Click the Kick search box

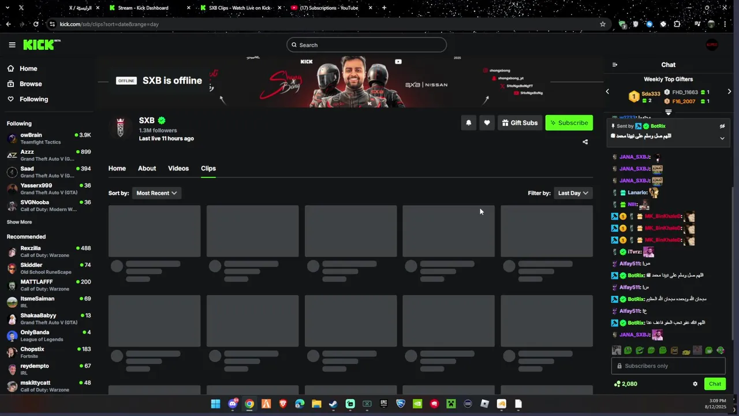pos(367,45)
